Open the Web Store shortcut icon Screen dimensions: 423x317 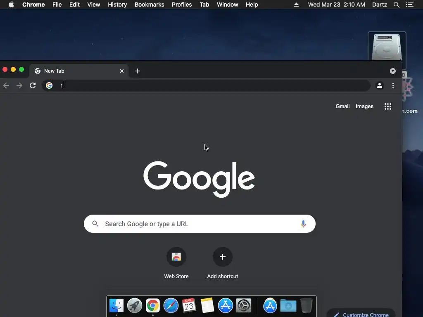176,257
